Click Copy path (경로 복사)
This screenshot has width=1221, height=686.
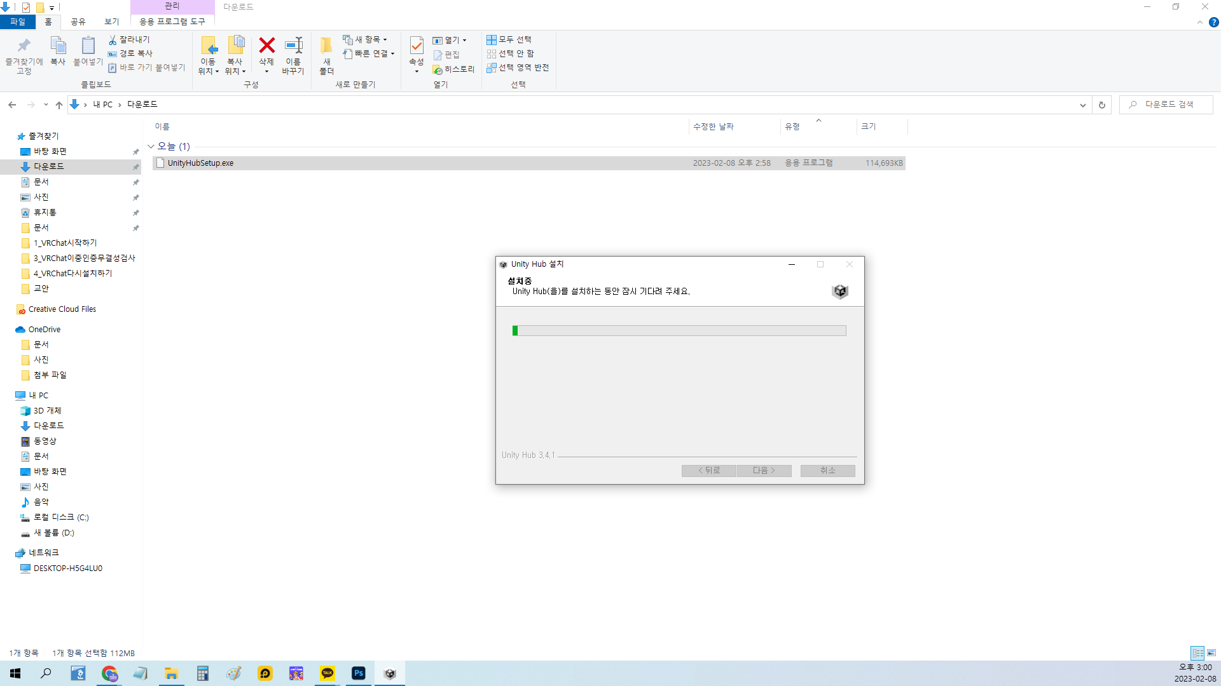coord(130,53)
